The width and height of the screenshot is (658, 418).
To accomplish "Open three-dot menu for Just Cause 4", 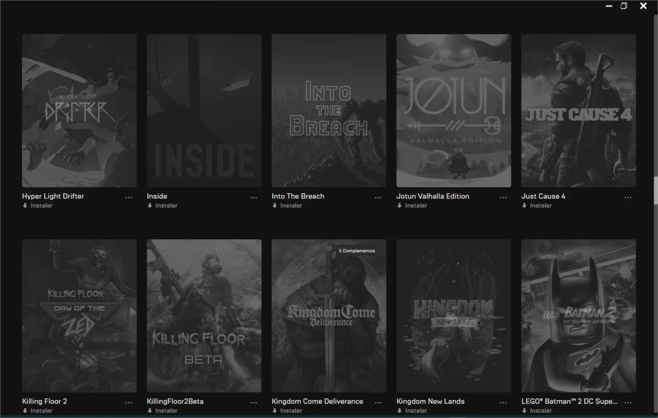I will point(628,198).
